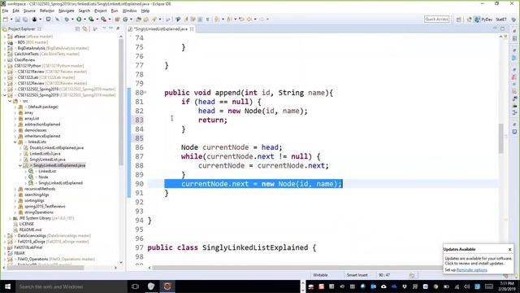Open the Refactor menu

pyautogui.click(x=47, y=11)
